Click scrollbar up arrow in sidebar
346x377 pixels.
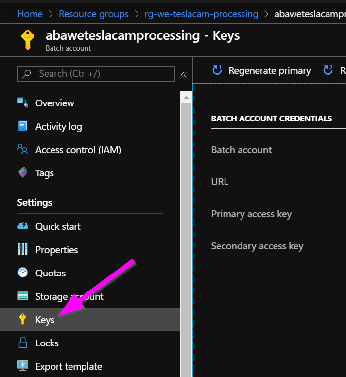186,97
